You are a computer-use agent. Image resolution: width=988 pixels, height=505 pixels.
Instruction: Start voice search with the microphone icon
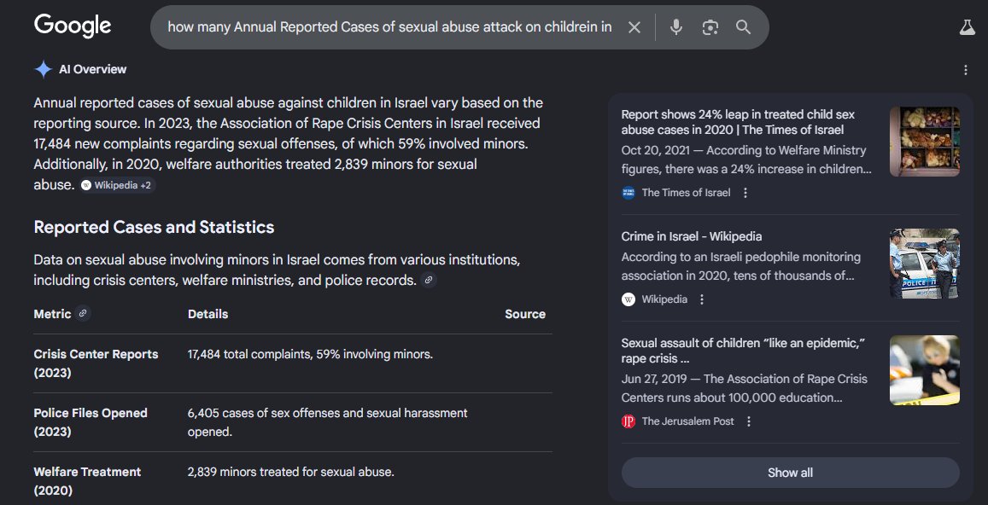[x=676, y=27]
